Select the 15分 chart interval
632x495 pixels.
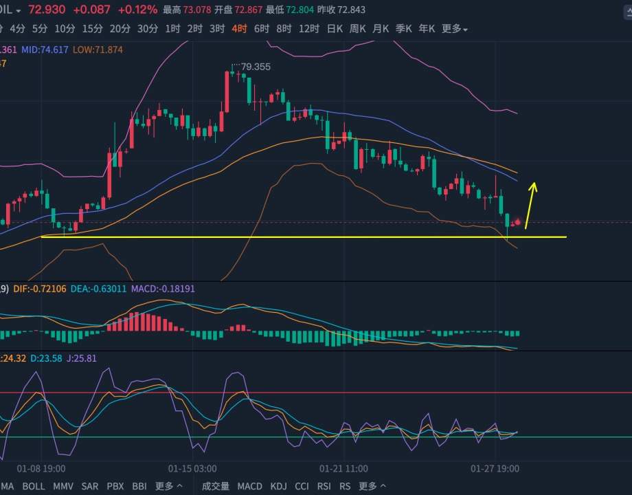coord(92,29)
